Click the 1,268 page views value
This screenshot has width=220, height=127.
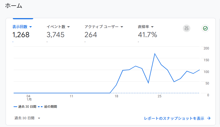pos(21,35)
